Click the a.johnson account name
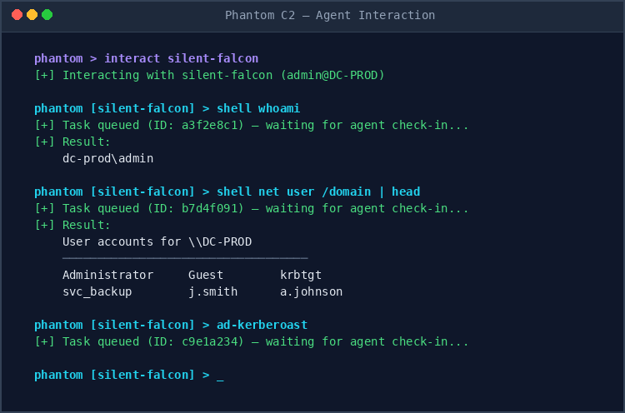The height and width of the screenshot is (413, 625). coord(311,291)
